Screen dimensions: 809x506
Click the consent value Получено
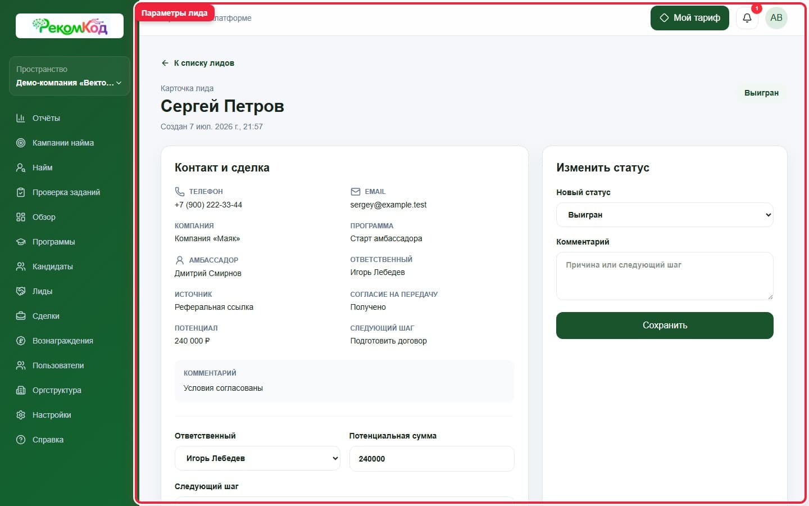pos(368,307)
